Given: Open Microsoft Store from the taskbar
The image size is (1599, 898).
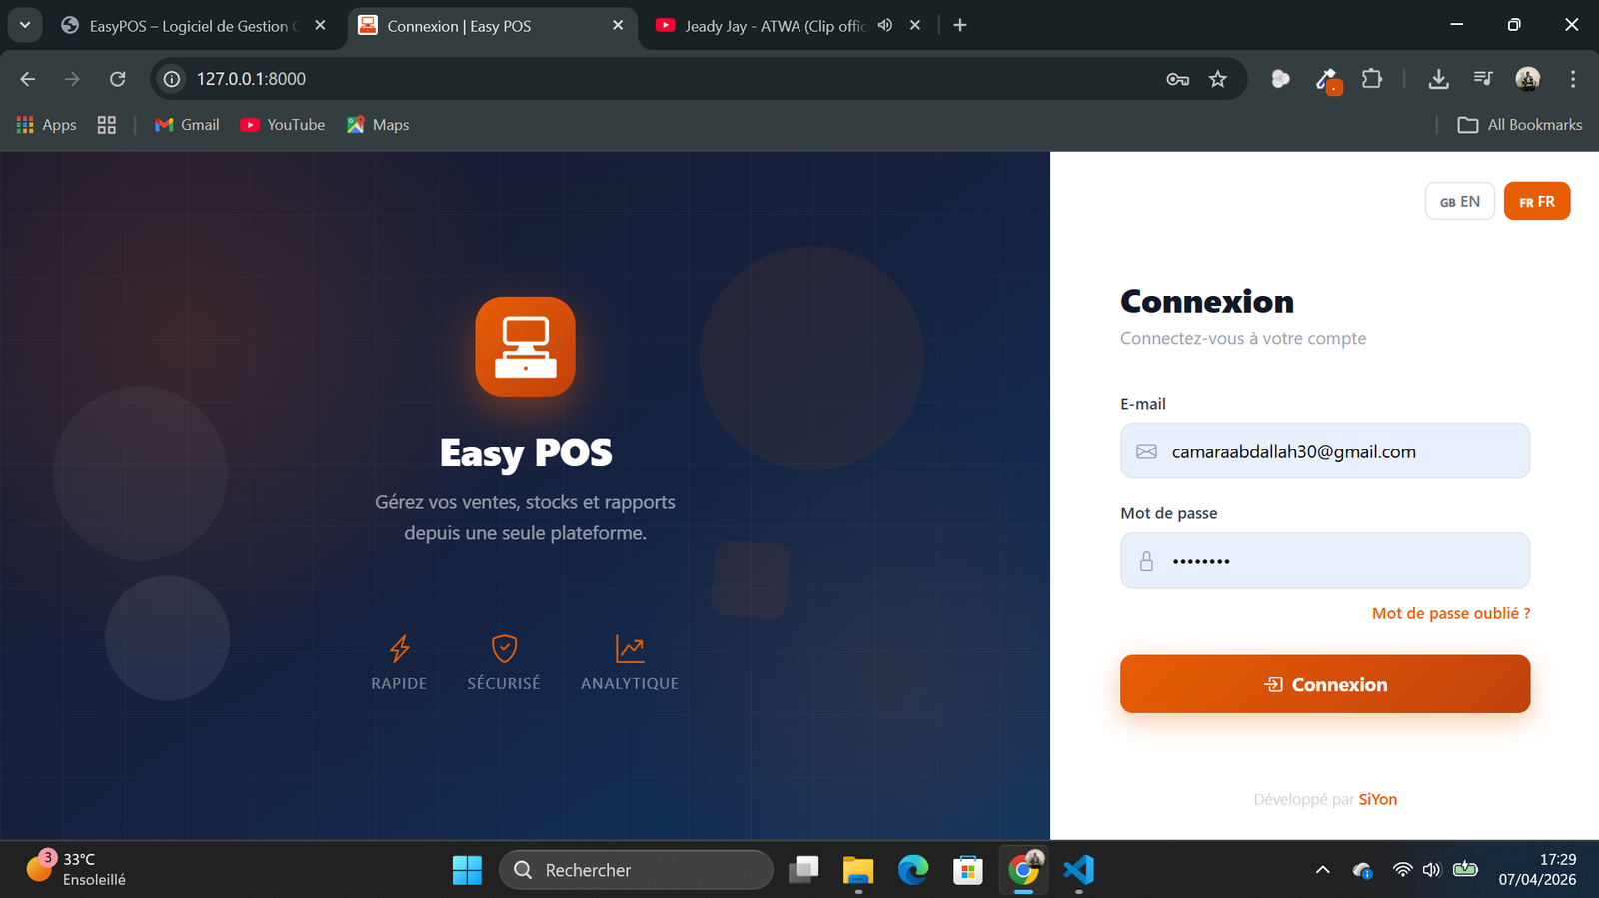Looking at the screenshot, I should pos(968,870).
